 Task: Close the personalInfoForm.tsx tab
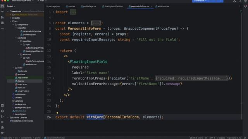(x=152, y=7)
